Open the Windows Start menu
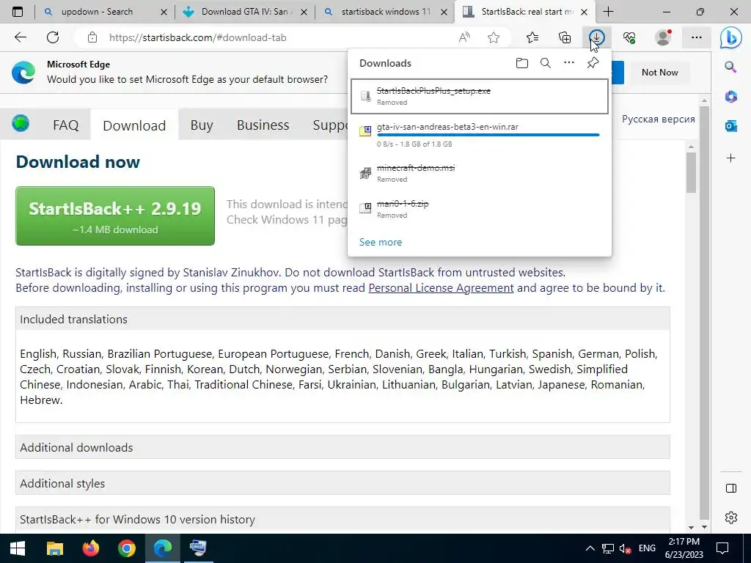 [18, 548]
